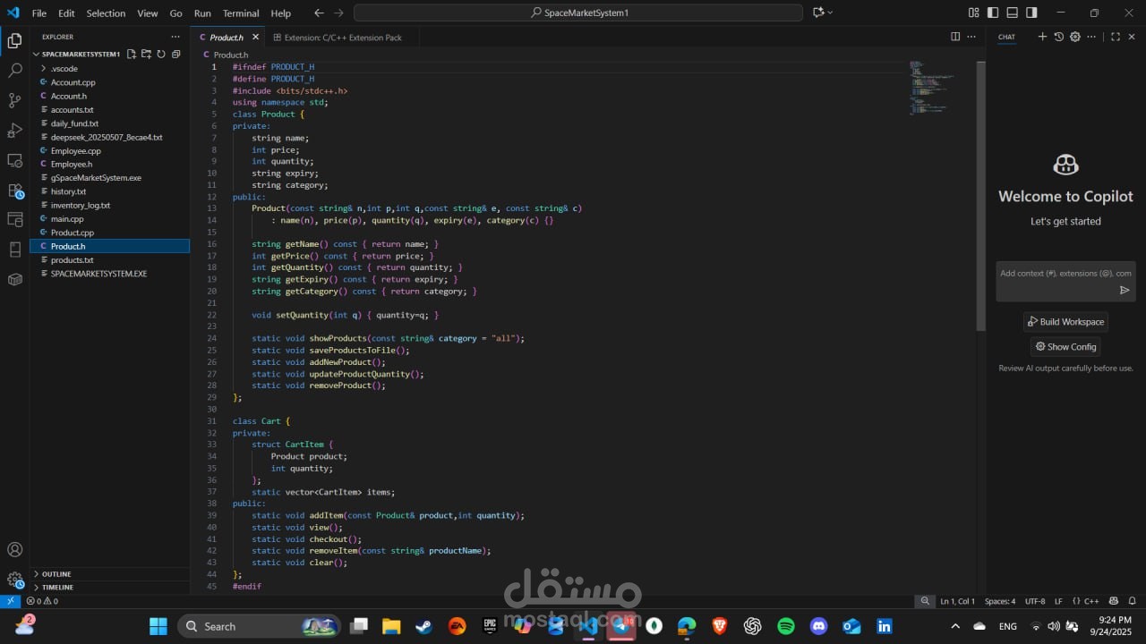The image size is (1146, 644).
Task: Refresh the Explorer file list
Action: click(161, 54)
